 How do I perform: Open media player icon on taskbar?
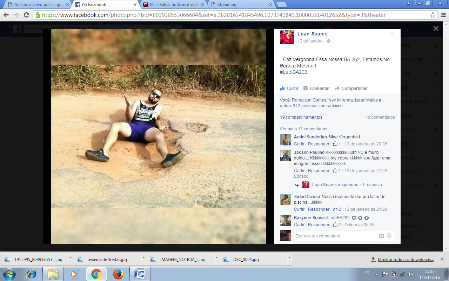[74, 274]
